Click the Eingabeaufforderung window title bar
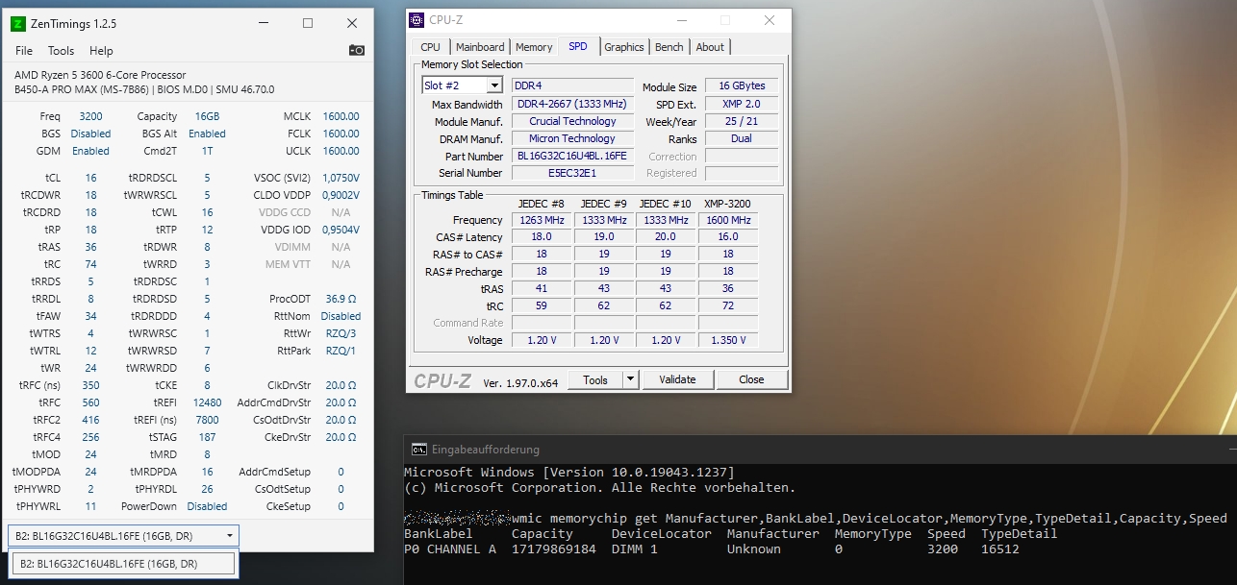The image size is (1237, 585). point(820,449)
